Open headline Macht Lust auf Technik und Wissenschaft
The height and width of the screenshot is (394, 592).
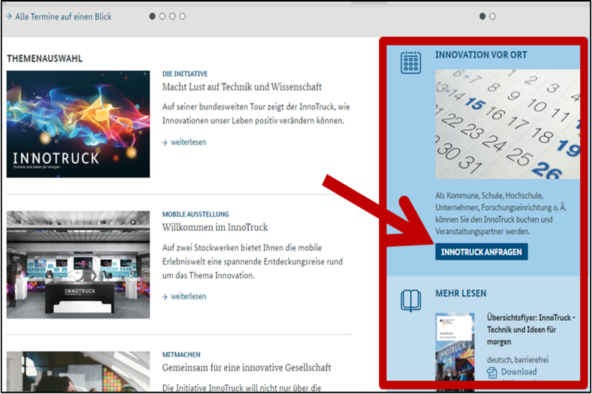(242, 87)
